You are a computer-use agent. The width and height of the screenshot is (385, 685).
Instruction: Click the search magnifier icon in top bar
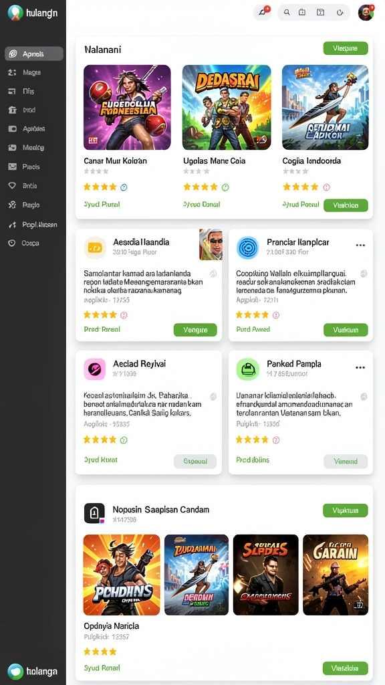coord(287,12)
